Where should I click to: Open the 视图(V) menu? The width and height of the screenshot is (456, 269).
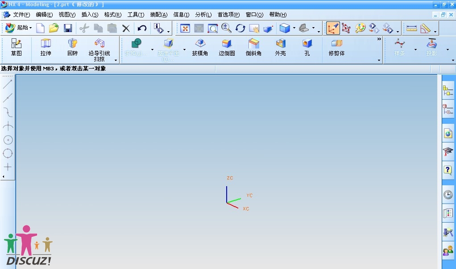pos(67,15)
